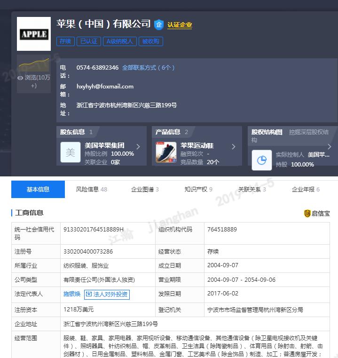Click the 启信宝 shield logo icon

[x=307, y=214]
